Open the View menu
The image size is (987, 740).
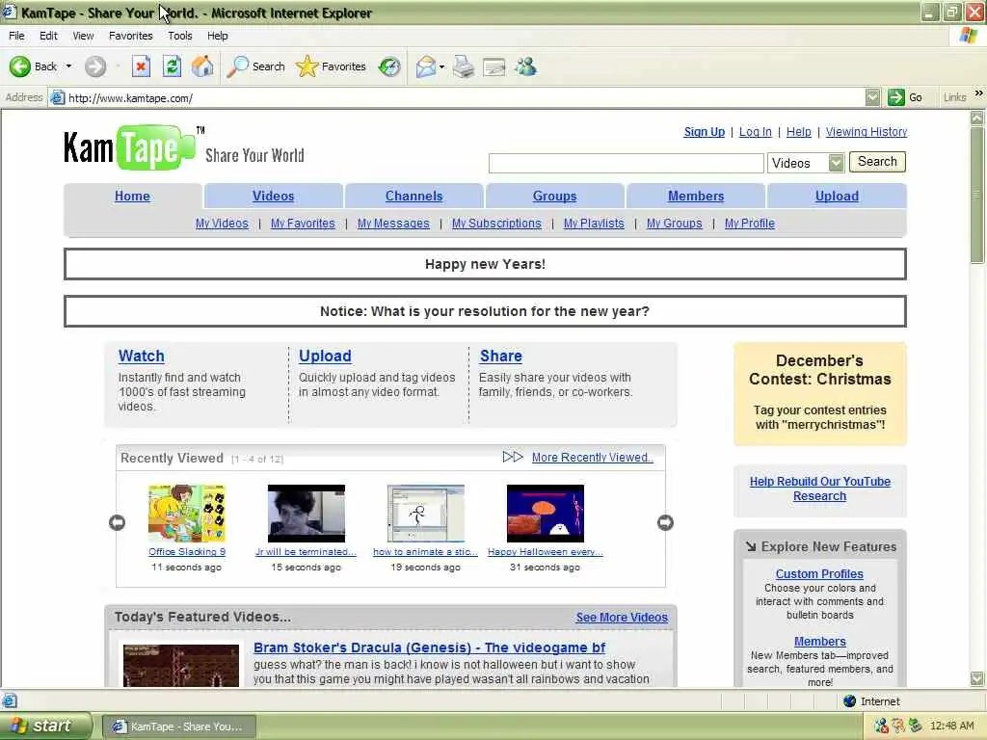tap(83, 36)
